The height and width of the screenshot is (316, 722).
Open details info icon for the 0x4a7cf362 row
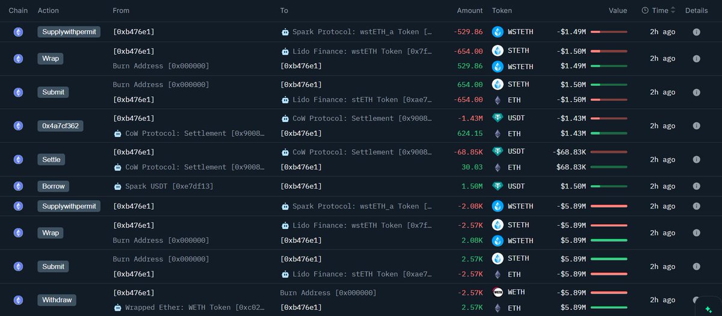pos(696,126)
